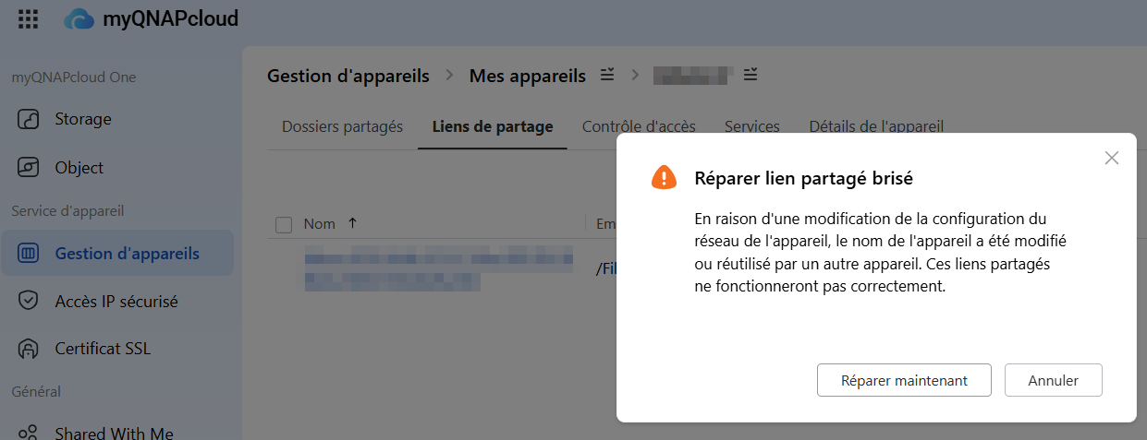1147x440 pixels.
Task: Expand the device name list dropdown
Action: 750,75
